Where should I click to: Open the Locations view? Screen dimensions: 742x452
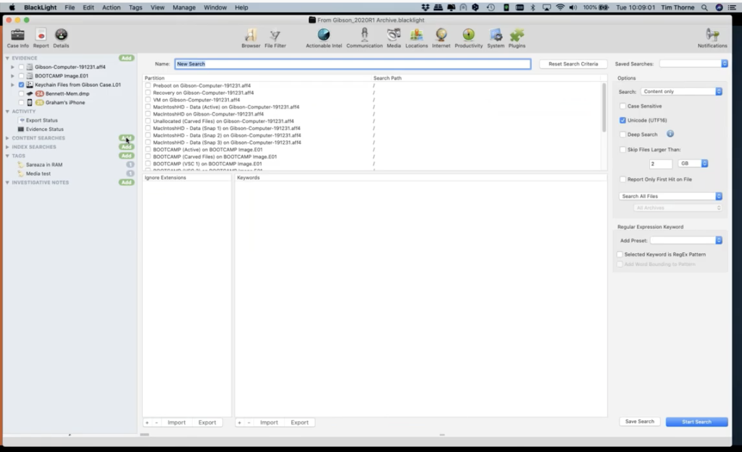coord(417,38)
